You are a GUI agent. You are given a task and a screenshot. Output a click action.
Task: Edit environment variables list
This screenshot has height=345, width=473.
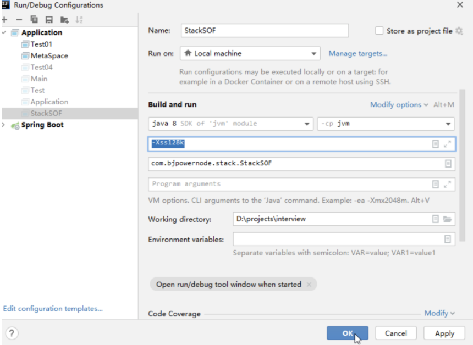tap(448, 239)
